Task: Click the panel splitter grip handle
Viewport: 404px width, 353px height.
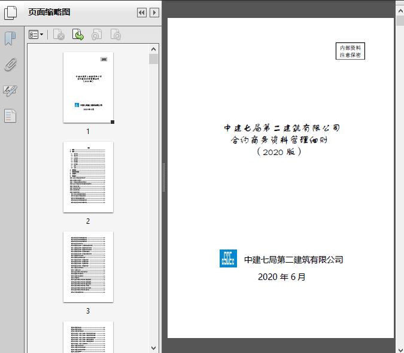Action: pyautogui.click(x=163, y=178)
